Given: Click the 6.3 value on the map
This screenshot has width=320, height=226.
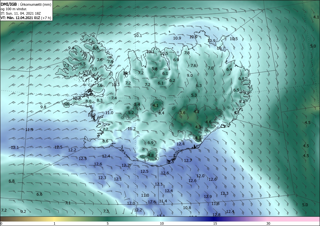Looking at the screenshot, I should (x=199, y=85).
